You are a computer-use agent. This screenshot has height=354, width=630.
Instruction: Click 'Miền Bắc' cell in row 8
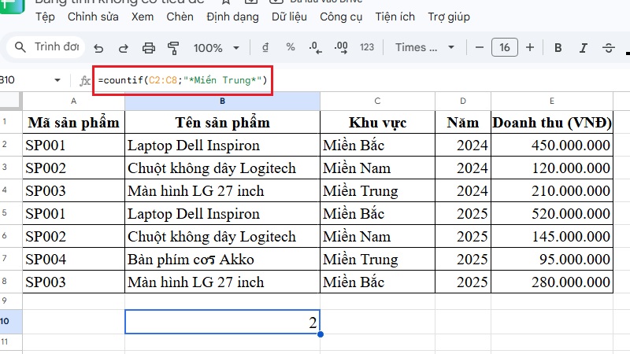tap(377, 282)
